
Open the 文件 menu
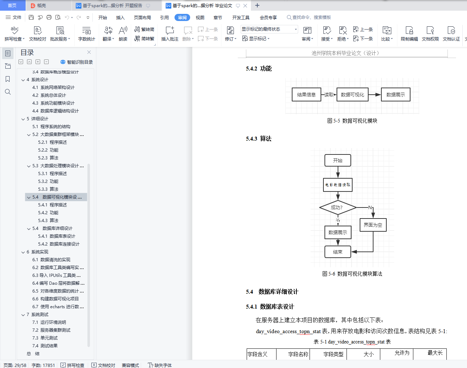click(14, 17)
